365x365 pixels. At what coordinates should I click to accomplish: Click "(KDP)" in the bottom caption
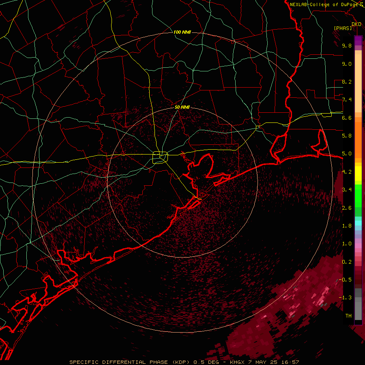[180, 362]
